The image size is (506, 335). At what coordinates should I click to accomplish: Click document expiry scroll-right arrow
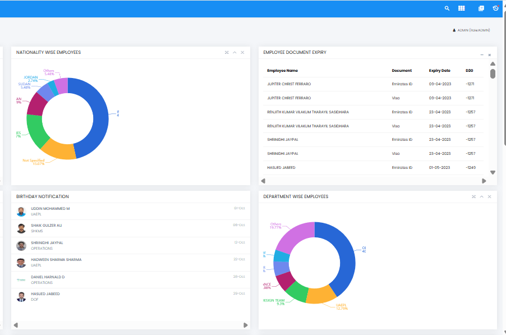point(484,181)
